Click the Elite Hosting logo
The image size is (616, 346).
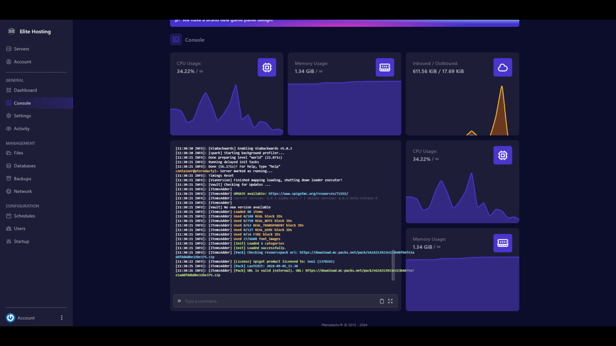[12, 32]
